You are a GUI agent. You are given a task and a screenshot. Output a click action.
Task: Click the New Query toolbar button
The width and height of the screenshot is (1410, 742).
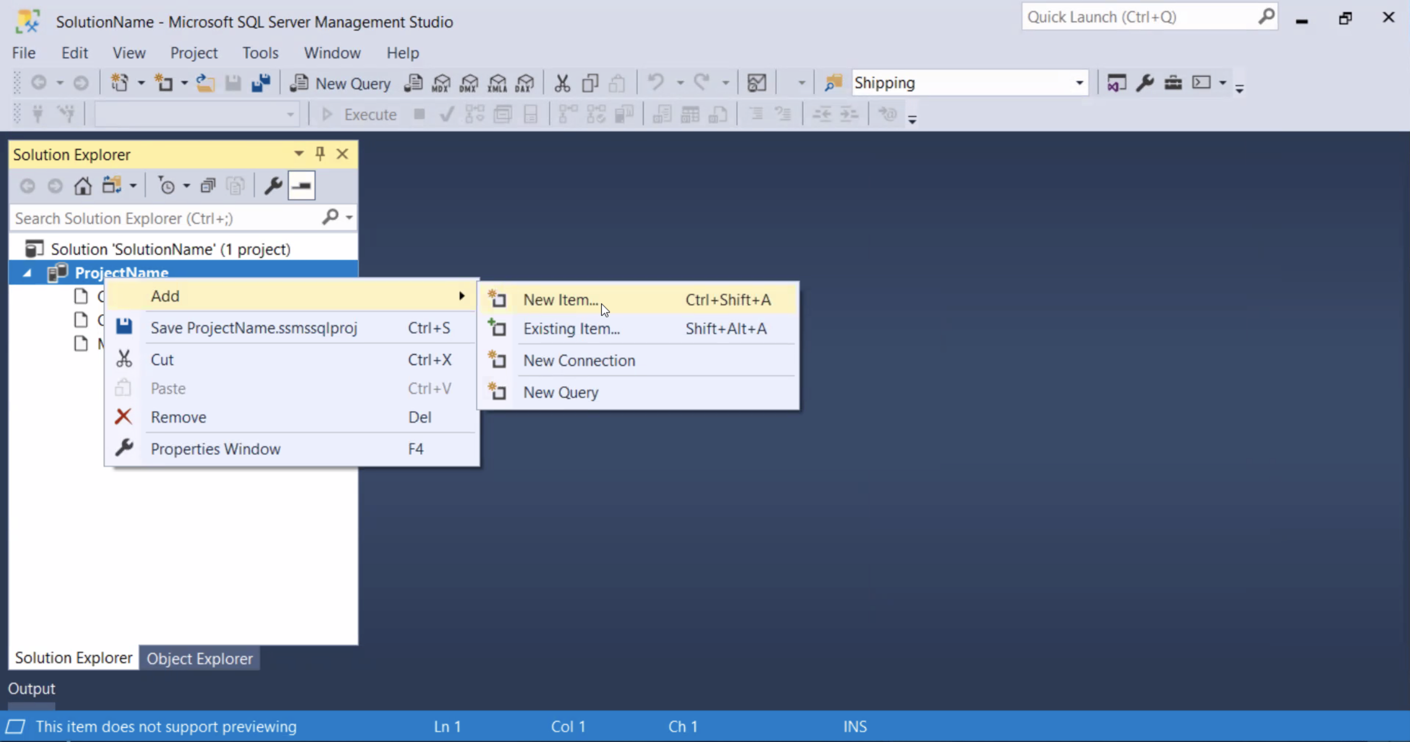point(341,83)
